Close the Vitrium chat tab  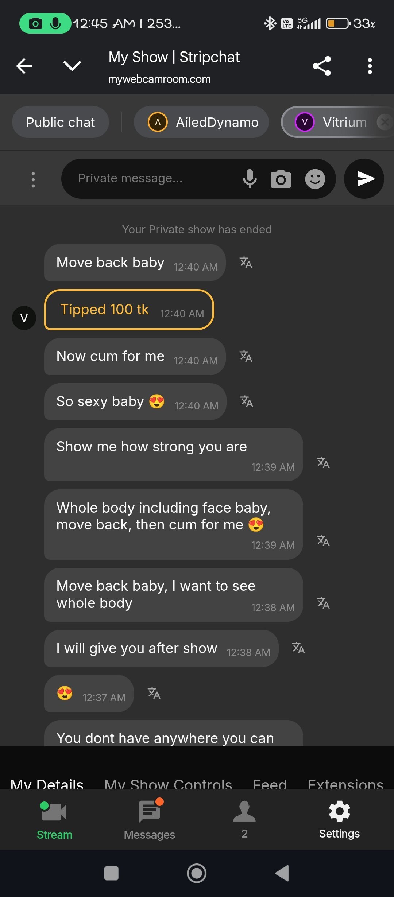point(385,122)
